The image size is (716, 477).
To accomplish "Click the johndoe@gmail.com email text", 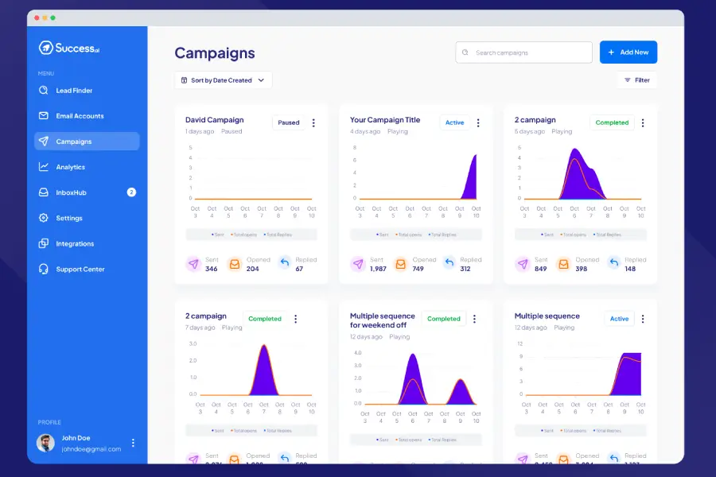I will pyautogui.click(x=91, y=449).
